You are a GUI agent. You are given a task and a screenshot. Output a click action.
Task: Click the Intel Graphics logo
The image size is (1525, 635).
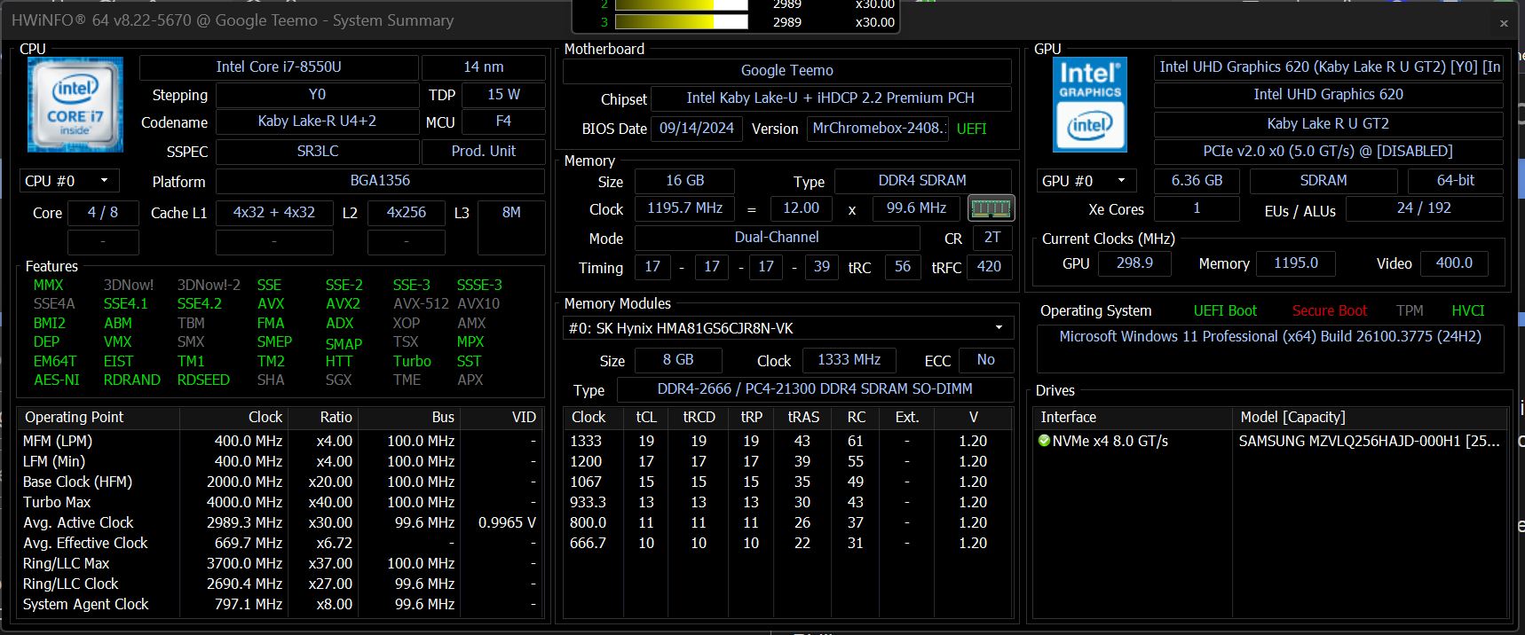tap(1090, 105)
